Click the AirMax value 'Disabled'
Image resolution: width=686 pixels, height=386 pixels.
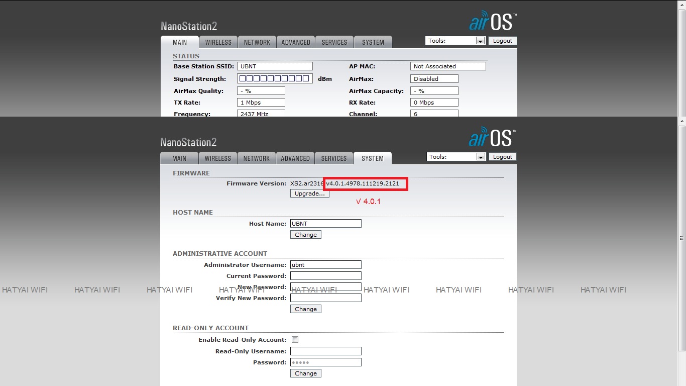[434, 79]
